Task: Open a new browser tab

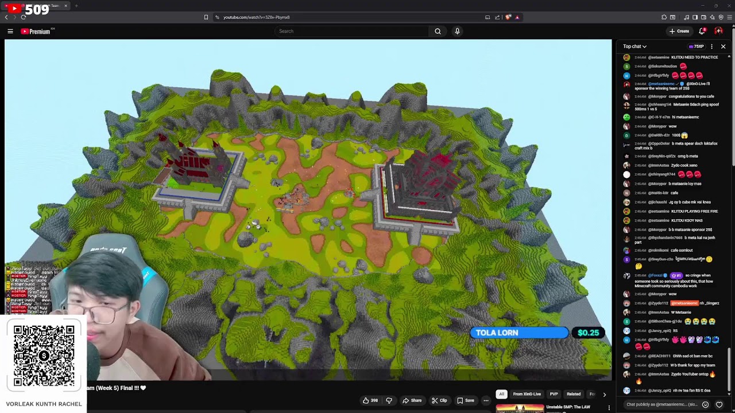Action: pyautogui.click(x=76, y=6)
